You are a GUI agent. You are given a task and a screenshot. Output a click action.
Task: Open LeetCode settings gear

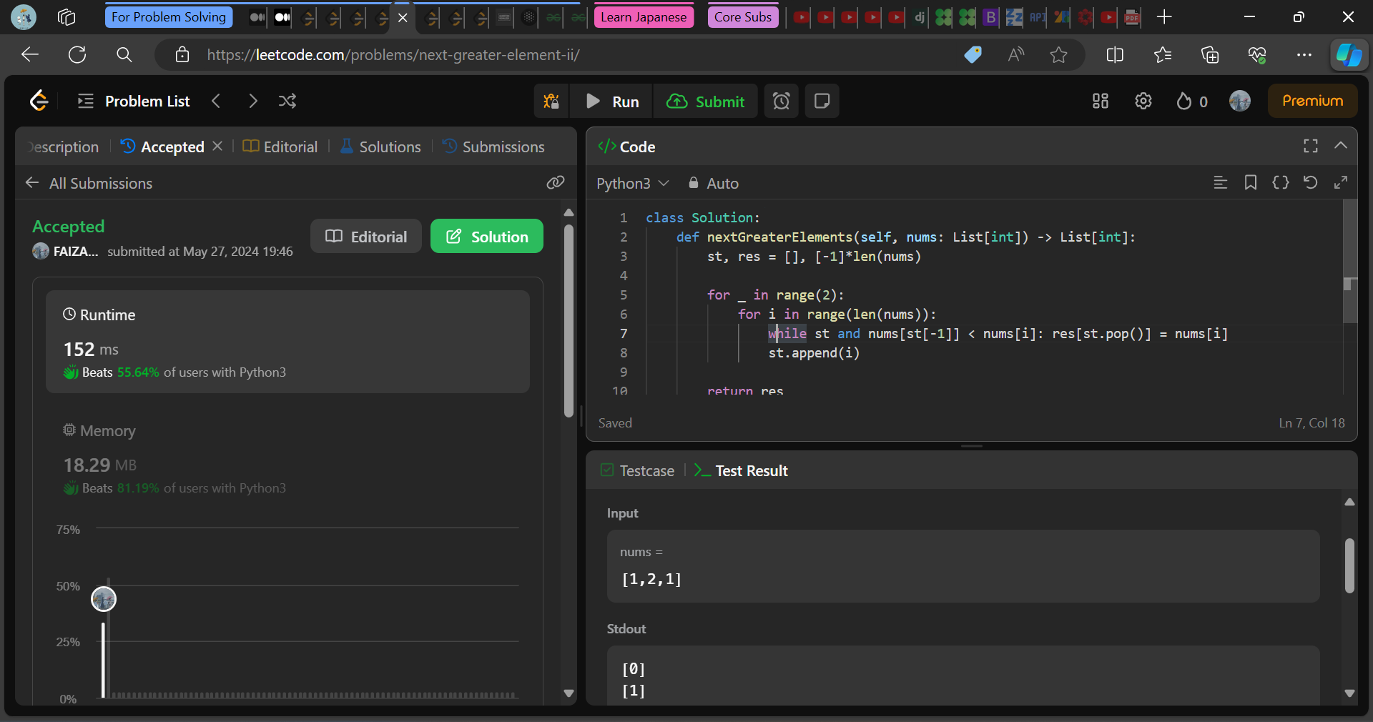(x=1143, y=102)
